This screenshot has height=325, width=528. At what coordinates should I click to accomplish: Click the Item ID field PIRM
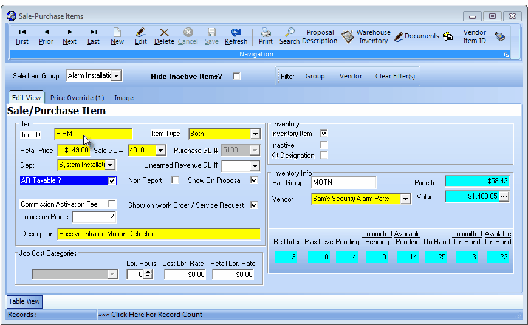[94, 134]
